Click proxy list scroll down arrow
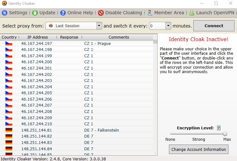237x161 pixels. 155,153
